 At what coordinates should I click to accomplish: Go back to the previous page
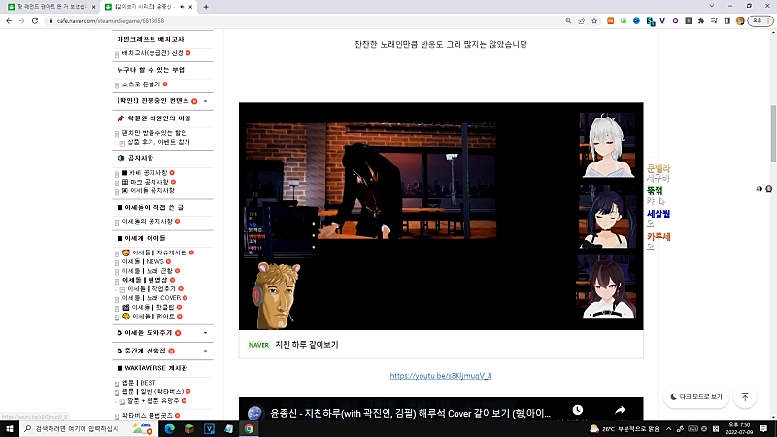point(9,21)
